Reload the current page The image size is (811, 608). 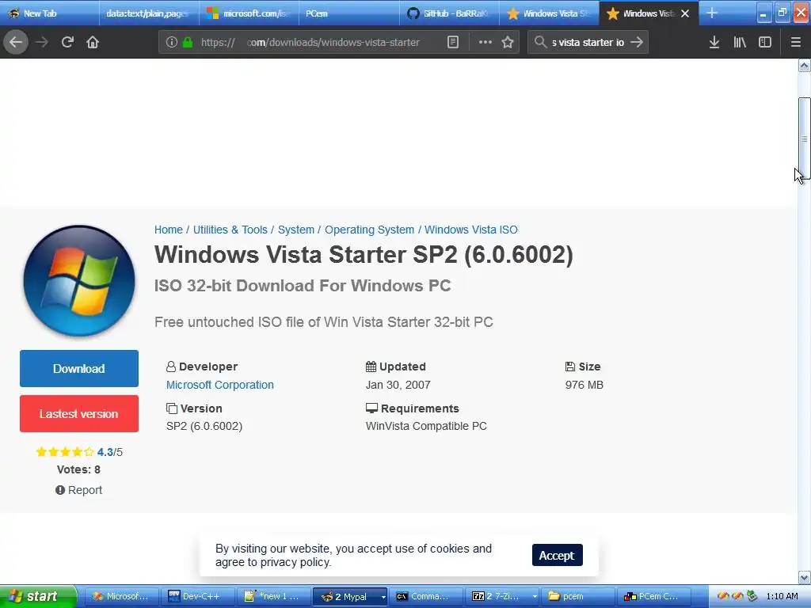click(x=67, y=42)
